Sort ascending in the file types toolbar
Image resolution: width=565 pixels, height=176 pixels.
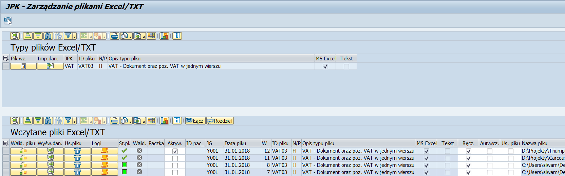point(28,36)
